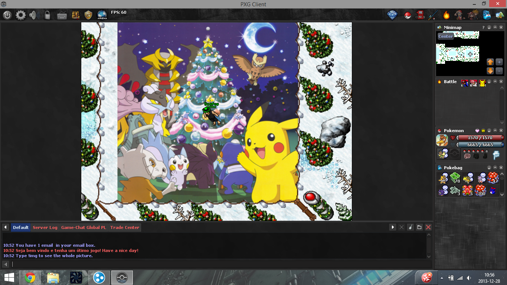Collapse the Pokebag panel
Image resolution: width=507 pixels, height=285 pixels.
click(495, 168)
